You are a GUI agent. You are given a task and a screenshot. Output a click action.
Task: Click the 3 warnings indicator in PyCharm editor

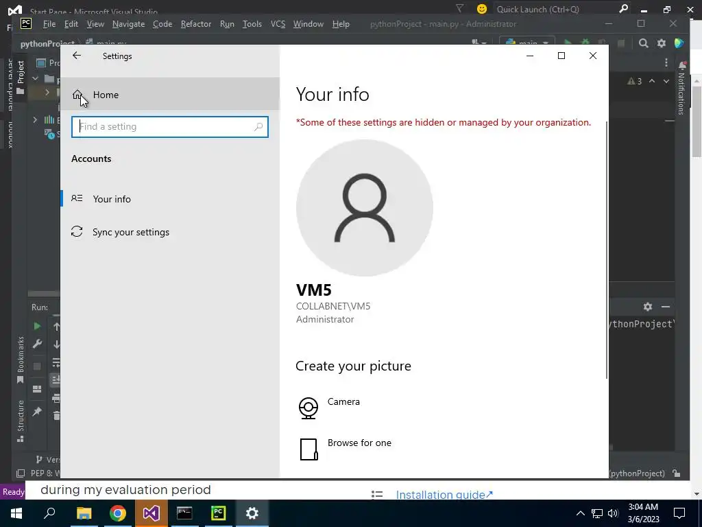click(x=635, y=81)
